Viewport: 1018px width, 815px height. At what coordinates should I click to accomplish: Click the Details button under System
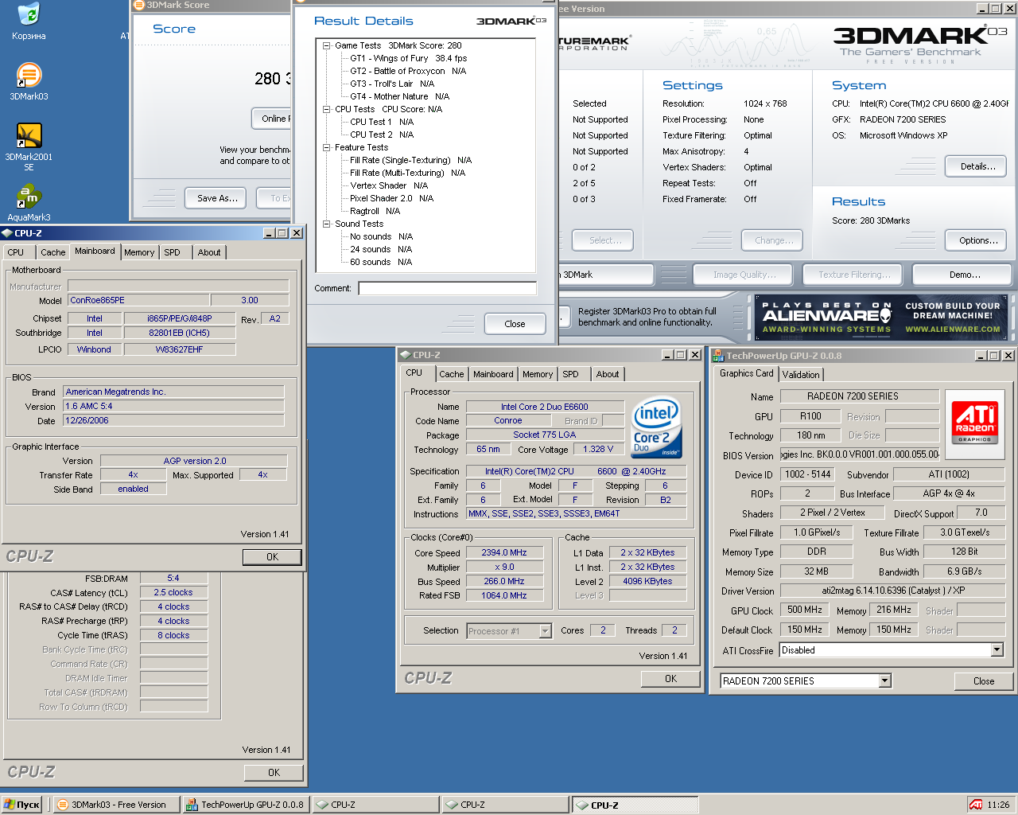(x=977, y=166)
